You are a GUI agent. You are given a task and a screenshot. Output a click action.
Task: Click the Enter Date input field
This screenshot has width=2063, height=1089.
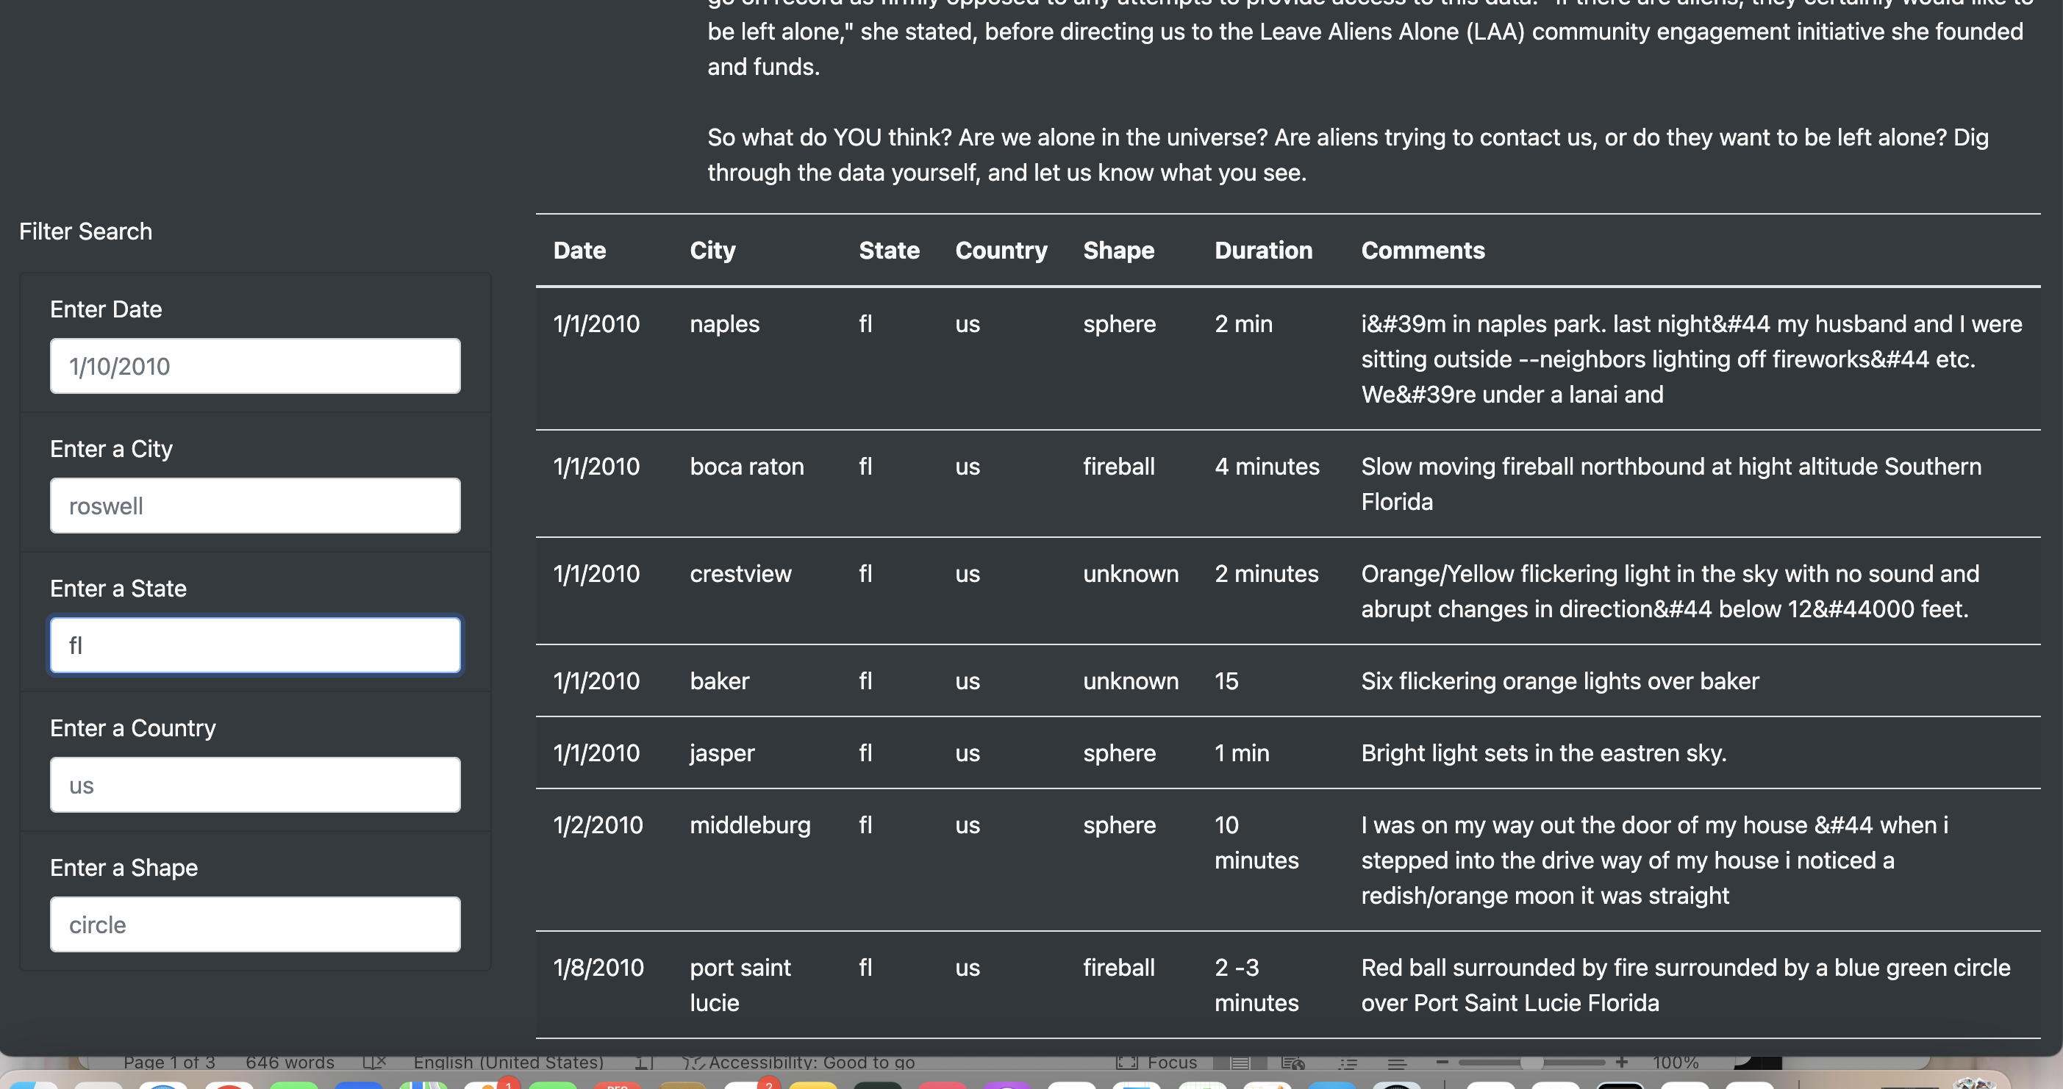[254, 366]
